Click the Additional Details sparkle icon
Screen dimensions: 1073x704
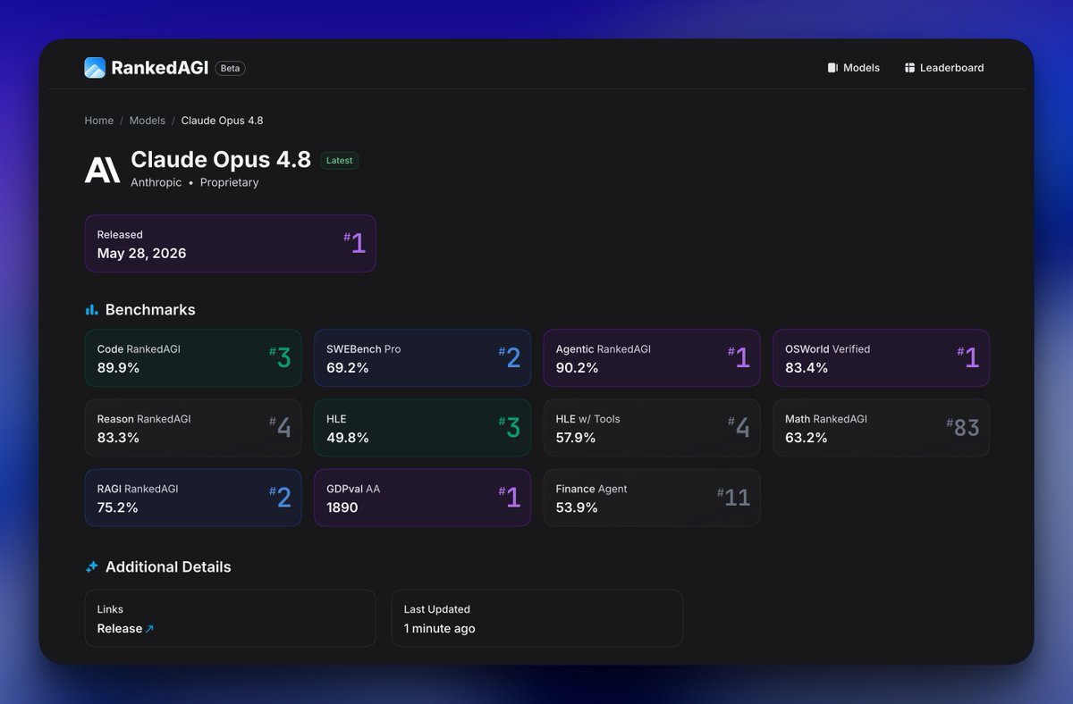(x=91, y=567)
